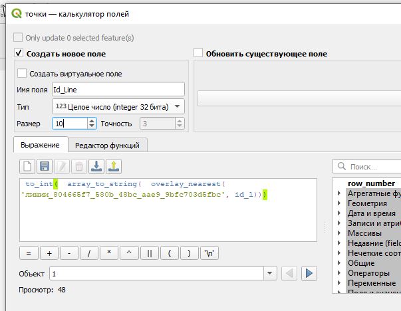Click the preview value '48'
Screen dimensions: 401x311
pyautogui.click(x=62, y=290)
